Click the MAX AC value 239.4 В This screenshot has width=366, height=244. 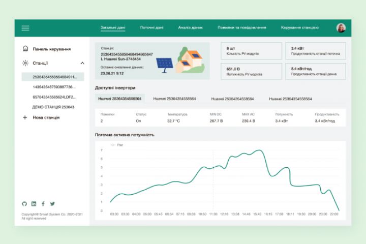click(249, 121)
